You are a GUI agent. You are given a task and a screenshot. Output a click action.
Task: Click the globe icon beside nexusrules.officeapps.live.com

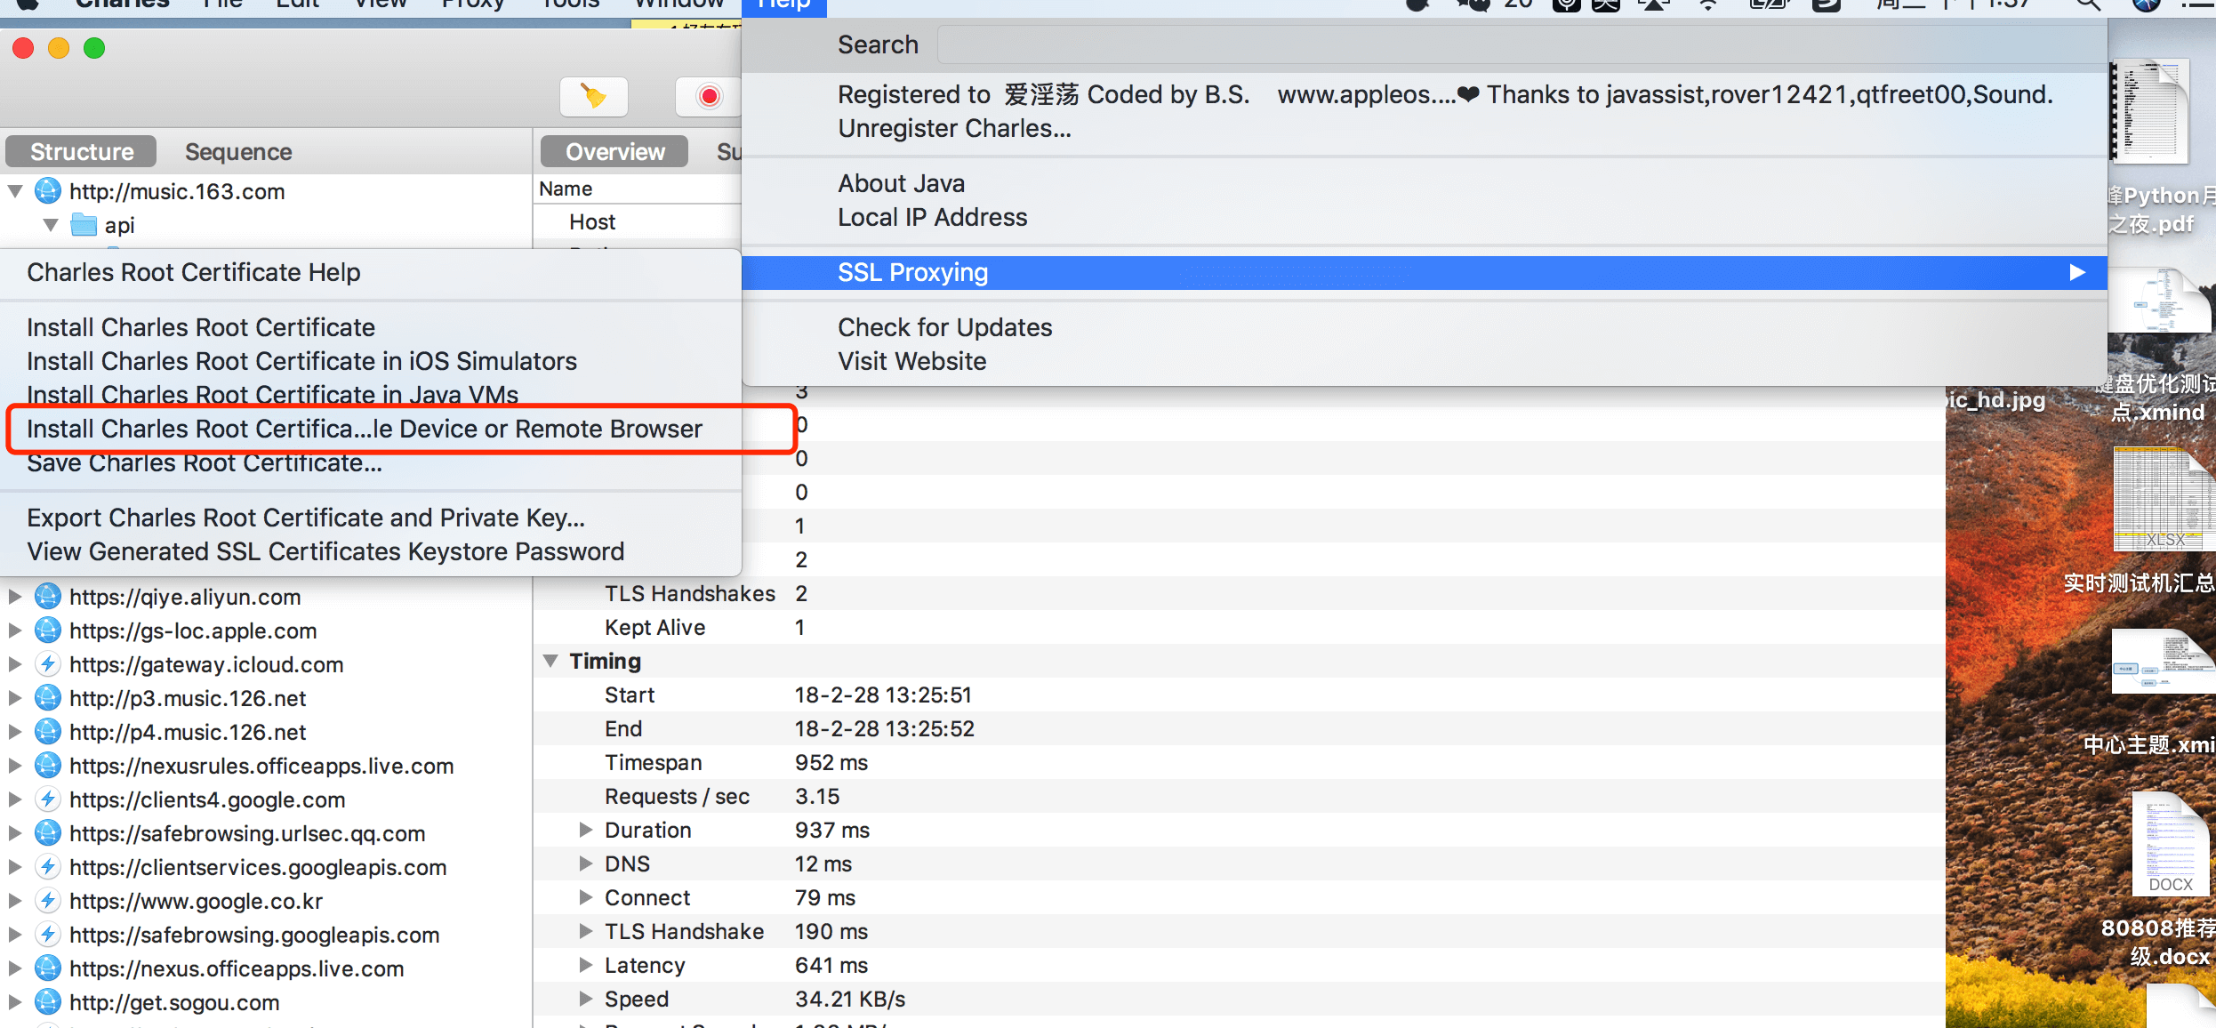coord(47,766)
